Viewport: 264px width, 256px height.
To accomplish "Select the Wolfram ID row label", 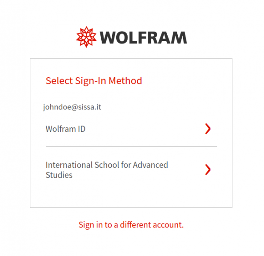I will (x=66, y=129).
